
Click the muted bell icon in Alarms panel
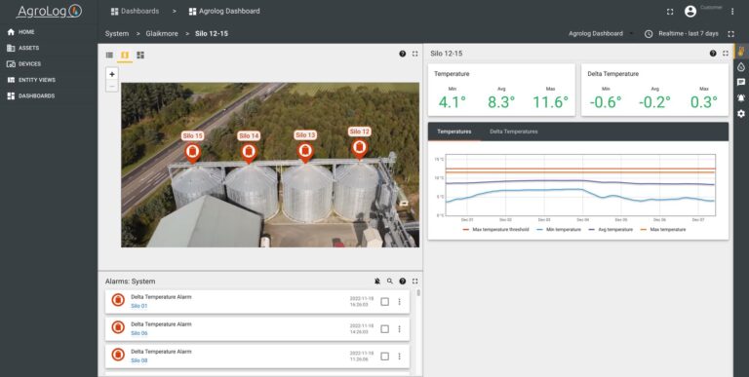(x=377, y=282)
